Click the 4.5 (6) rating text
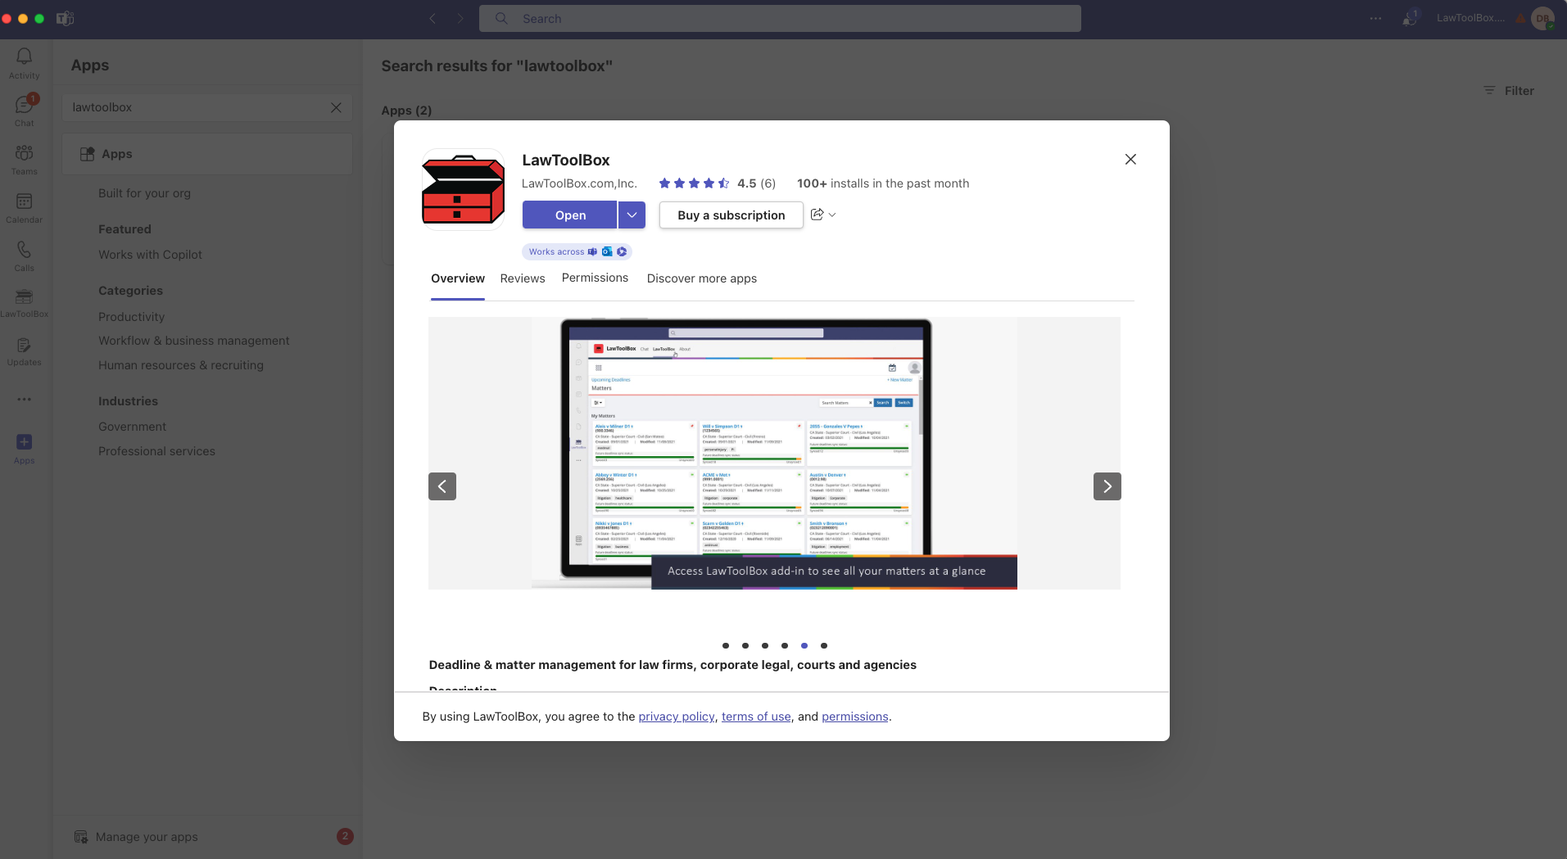 tap(756, 183)
